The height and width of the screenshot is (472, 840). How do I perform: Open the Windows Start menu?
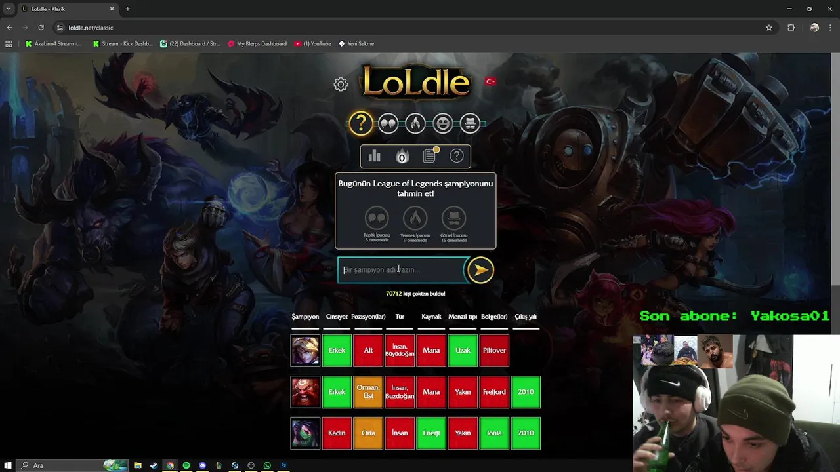(x=8, y=465)
